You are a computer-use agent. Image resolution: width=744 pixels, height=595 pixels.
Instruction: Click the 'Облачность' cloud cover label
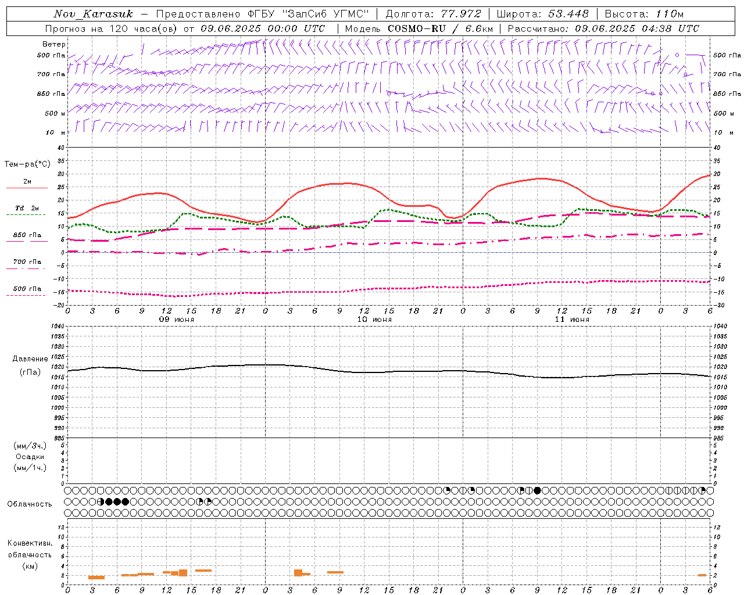(x=30, y=504)
